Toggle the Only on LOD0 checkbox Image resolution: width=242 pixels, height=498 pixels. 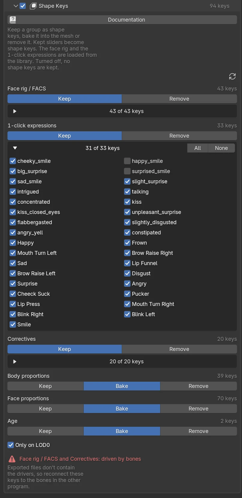click(x=10, y=445)
